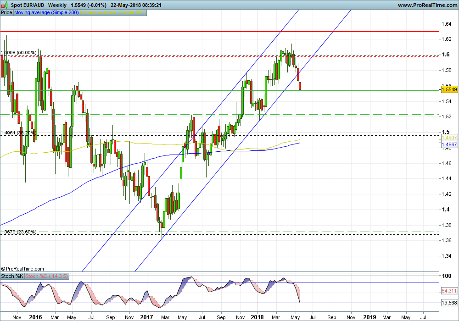Viewport: 459px width, 321px height.
Task: Open Moving average (Simple 100) settings label
Action: pyautogui.click(x=113, y=12)
